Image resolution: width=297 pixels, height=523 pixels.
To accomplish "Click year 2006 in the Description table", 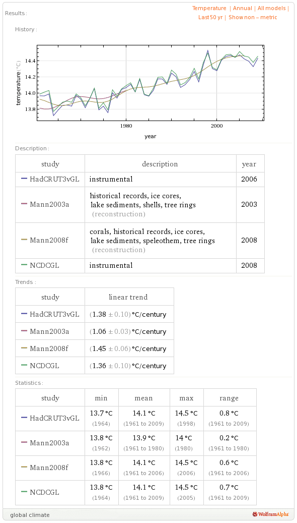I will pyautogui.click(x=249, y=179).
